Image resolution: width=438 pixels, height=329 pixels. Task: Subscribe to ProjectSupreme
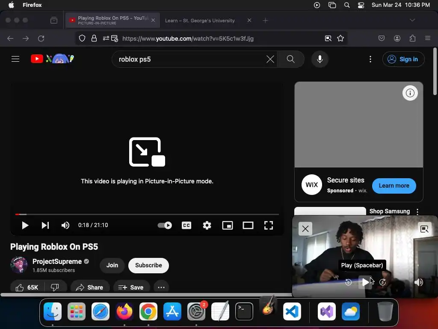click(x=148, y=265)
